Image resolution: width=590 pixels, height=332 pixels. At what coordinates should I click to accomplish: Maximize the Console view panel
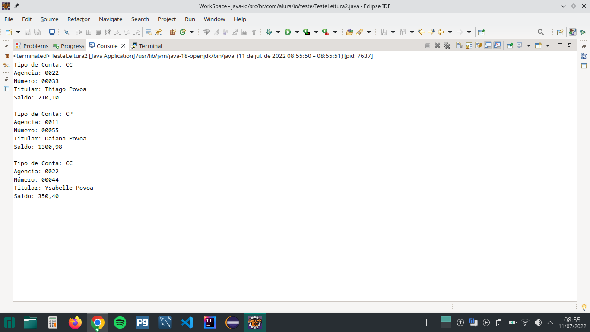[x=569, y=45]
